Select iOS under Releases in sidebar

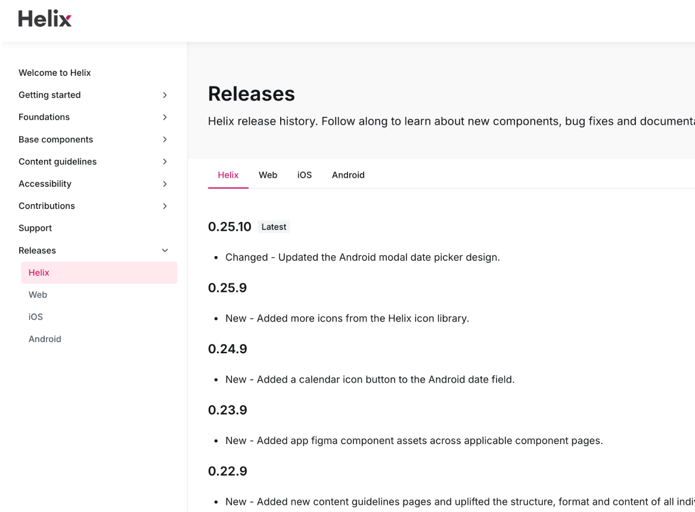(x=35, y=317)
